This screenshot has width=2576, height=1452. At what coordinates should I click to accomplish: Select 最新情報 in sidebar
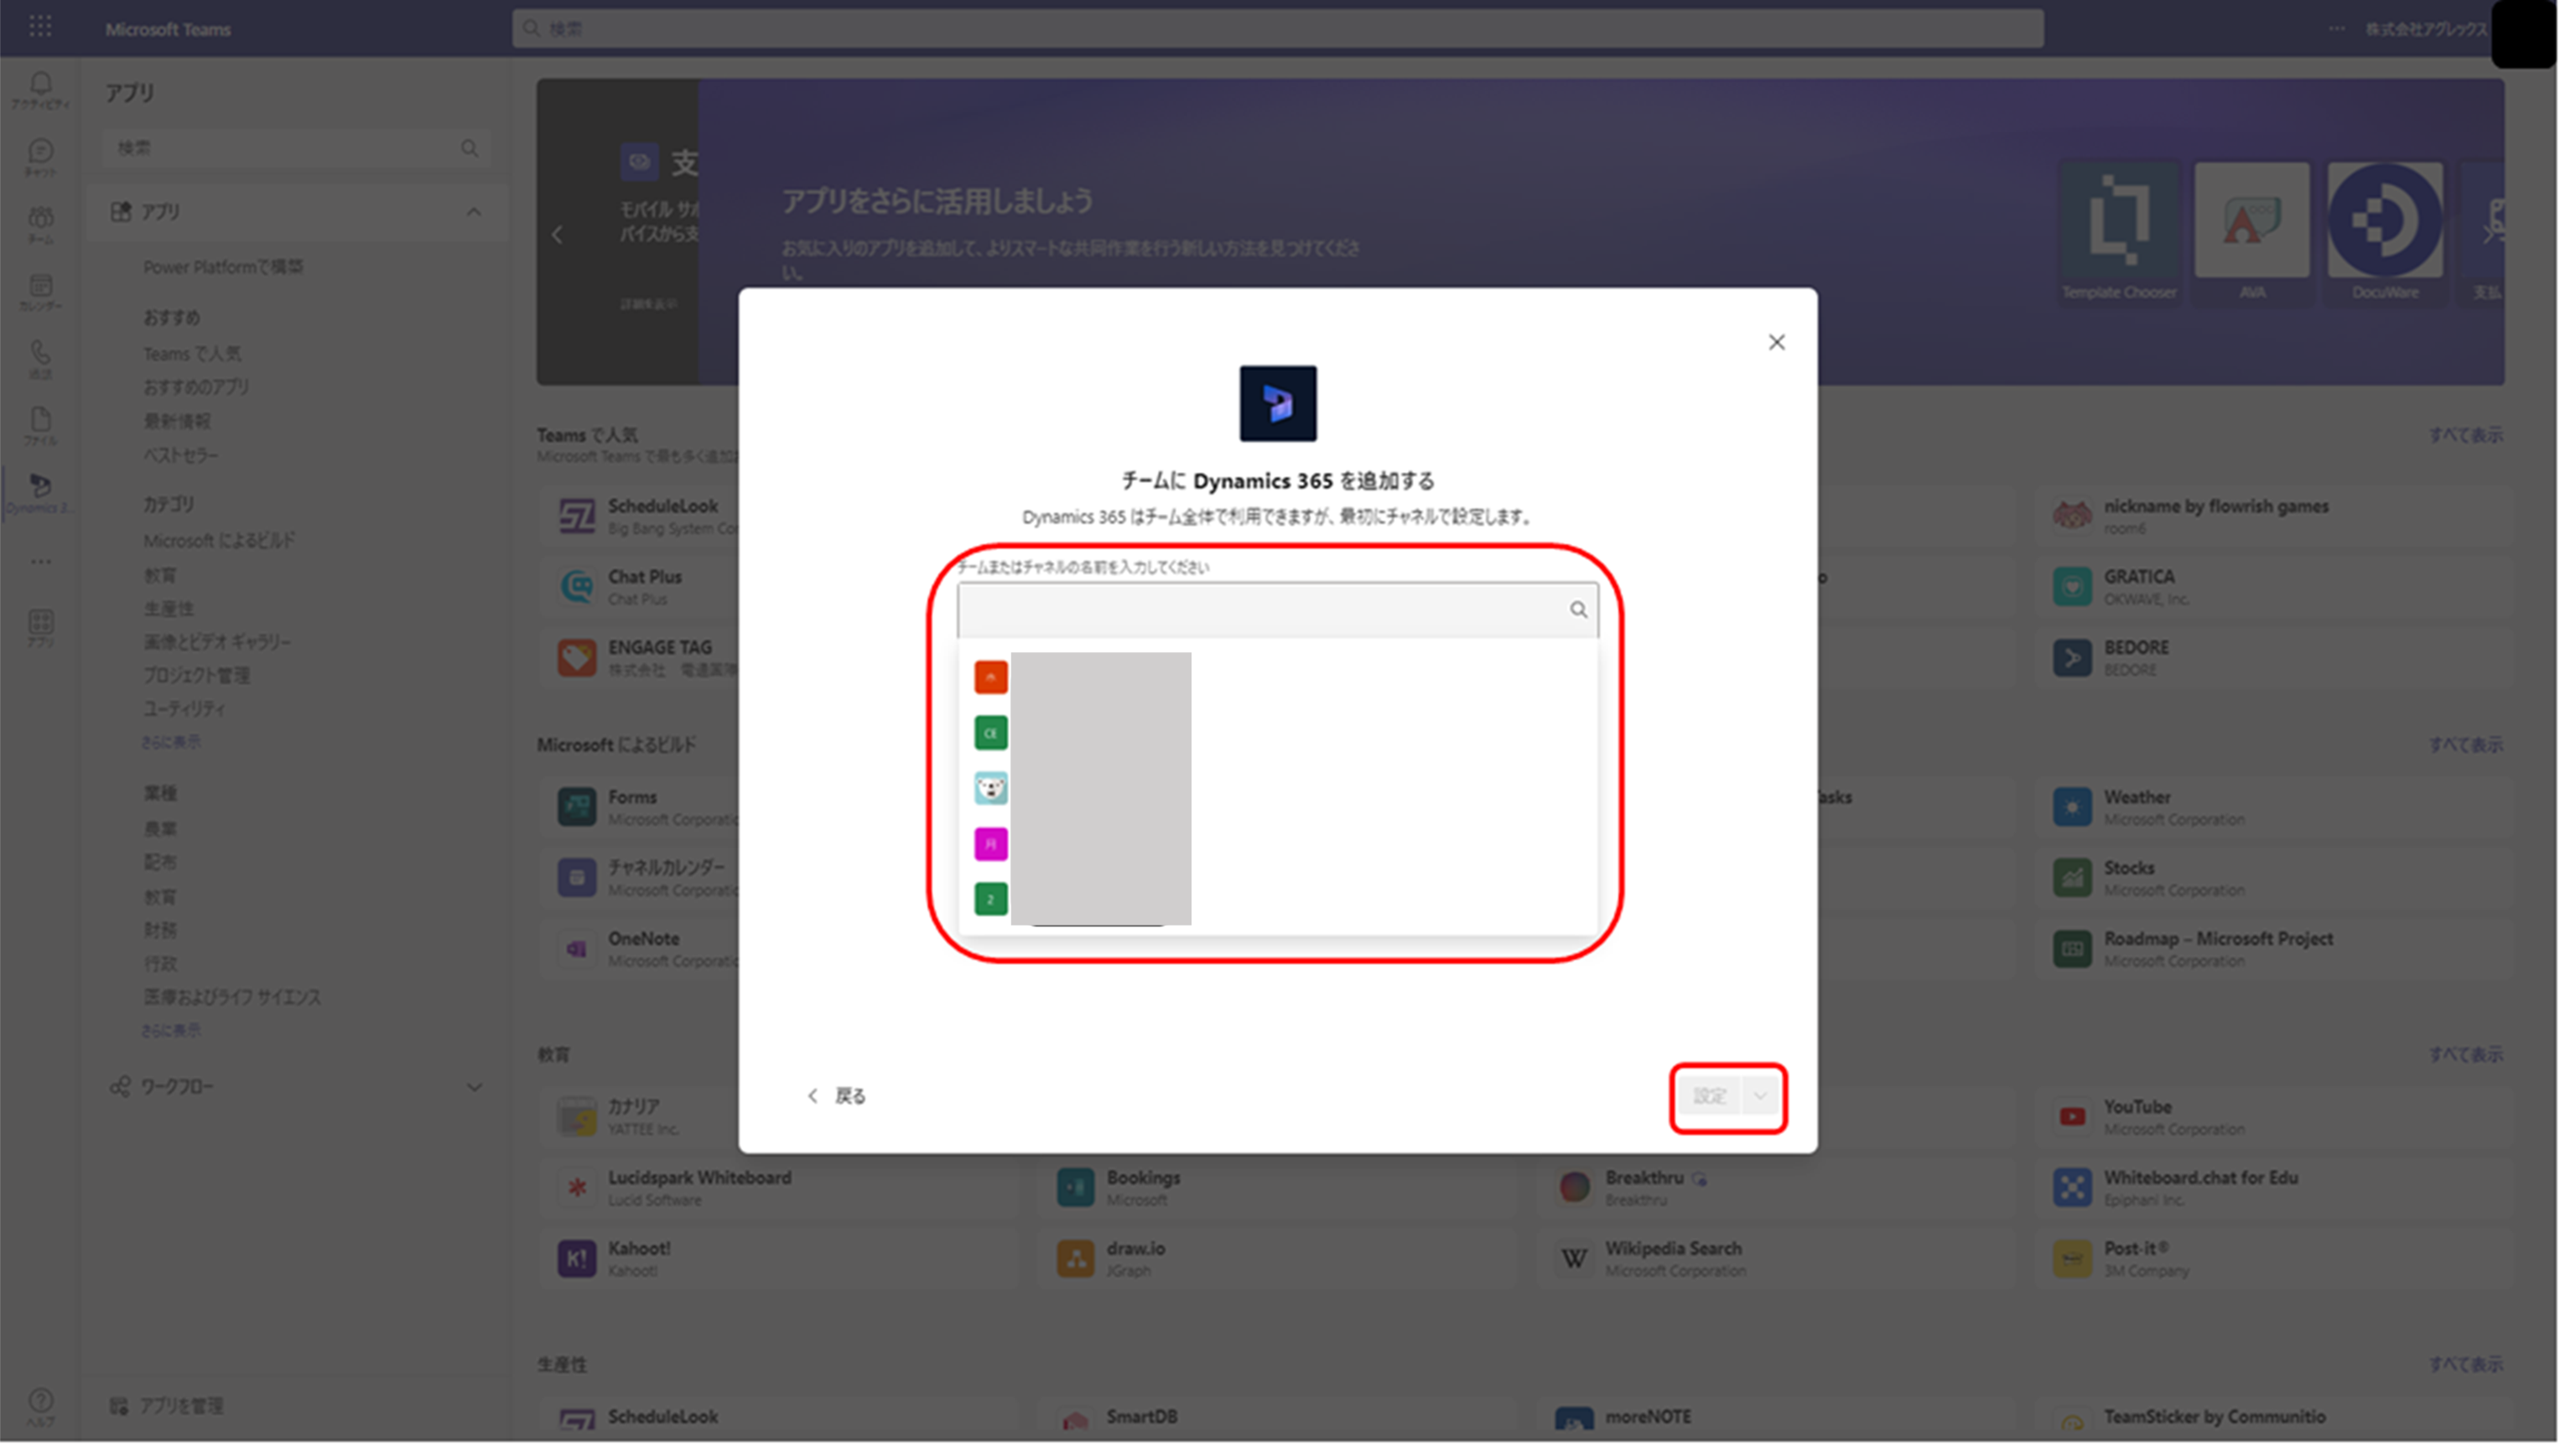click(x=176, y=421)
